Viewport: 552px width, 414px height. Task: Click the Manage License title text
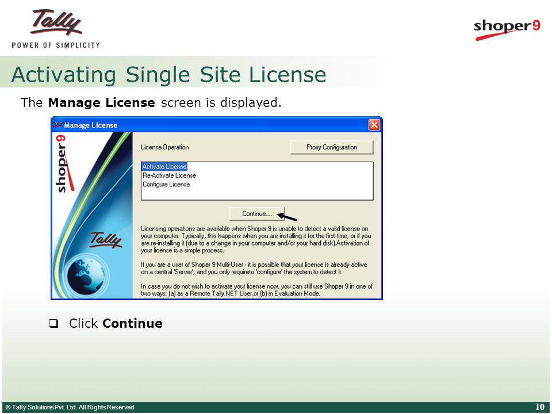90,125
